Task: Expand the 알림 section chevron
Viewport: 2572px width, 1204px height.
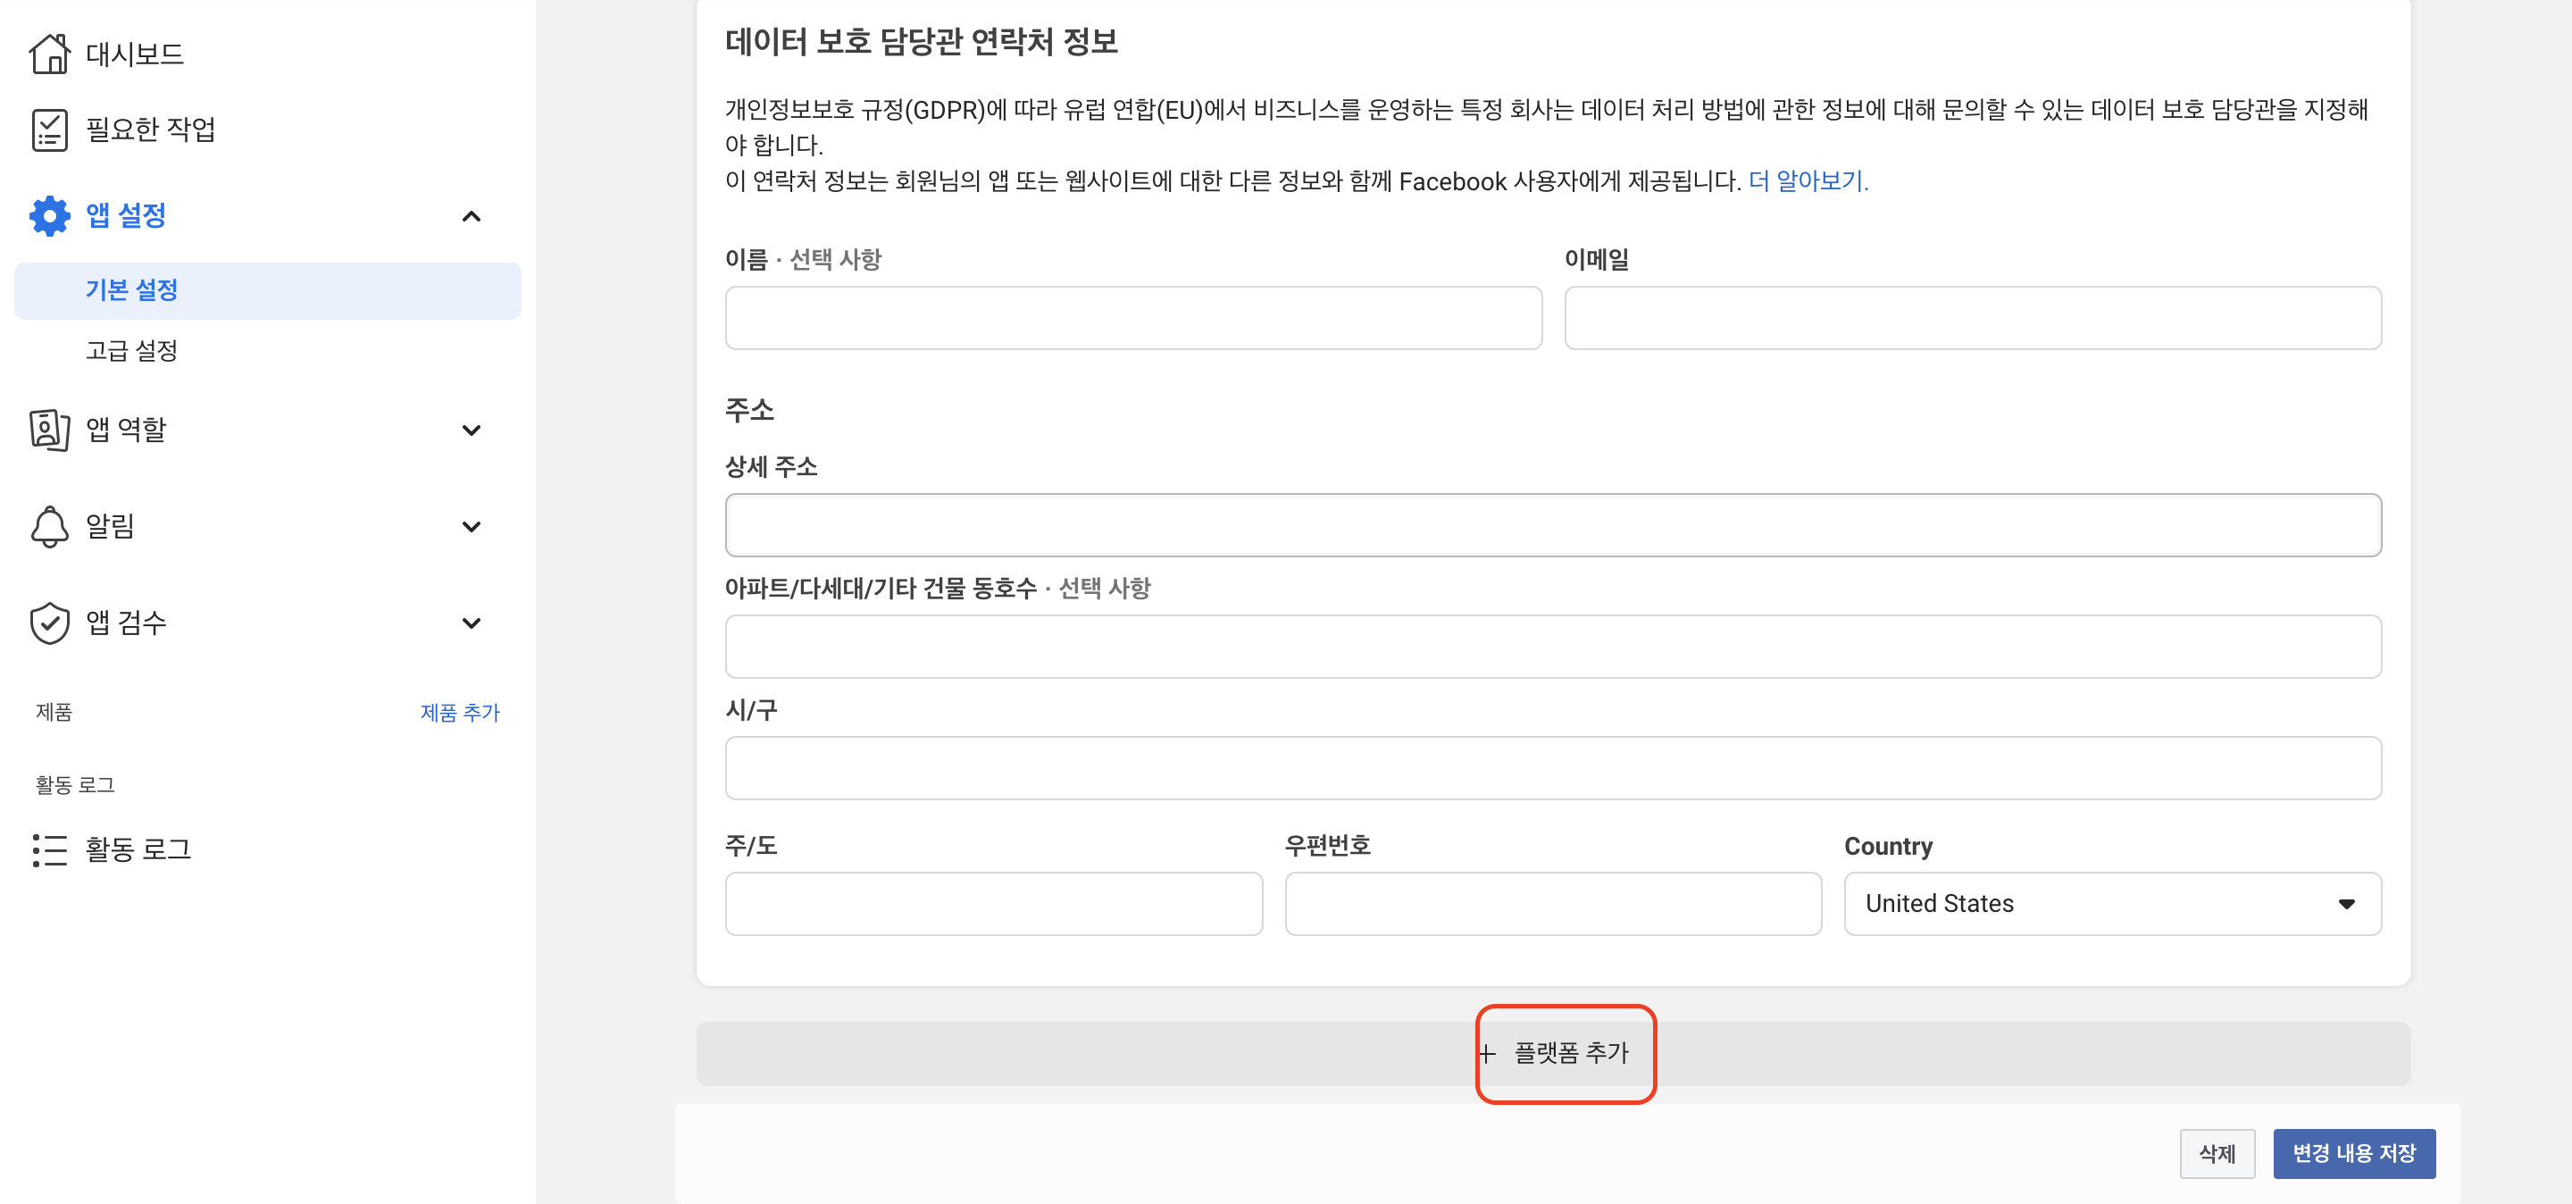Action: click(472, 527)
